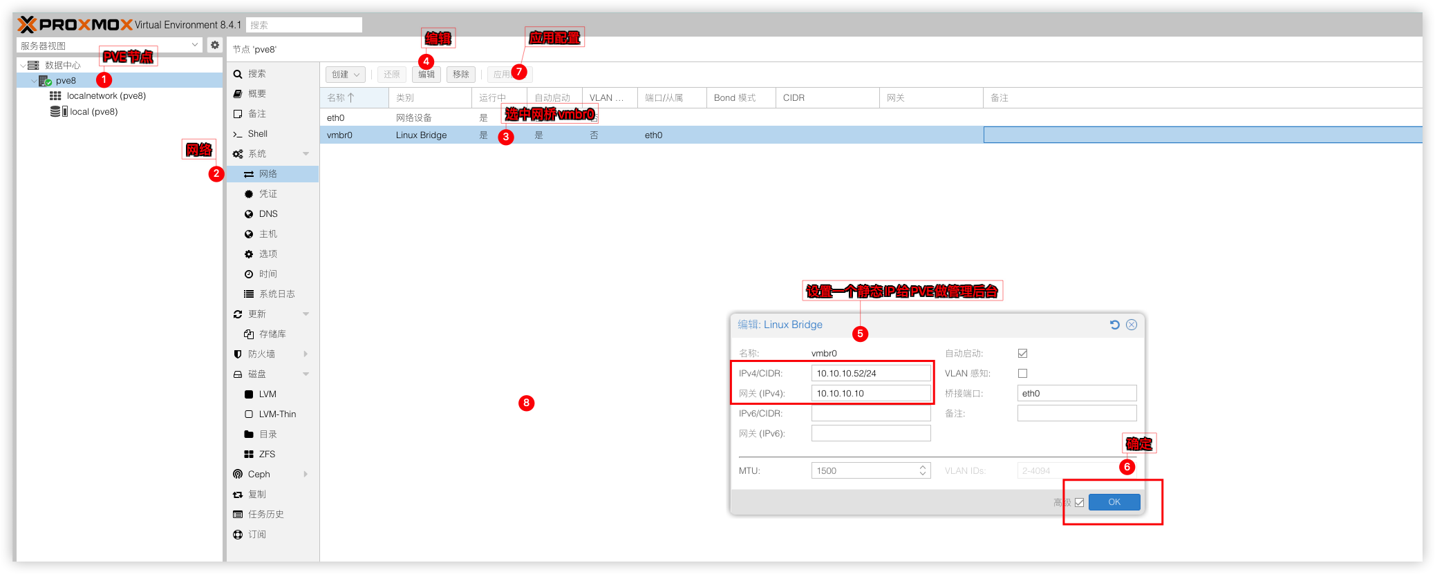
Task: Click the Edit (编辑) toolbar button
Action: click(426, 75)
